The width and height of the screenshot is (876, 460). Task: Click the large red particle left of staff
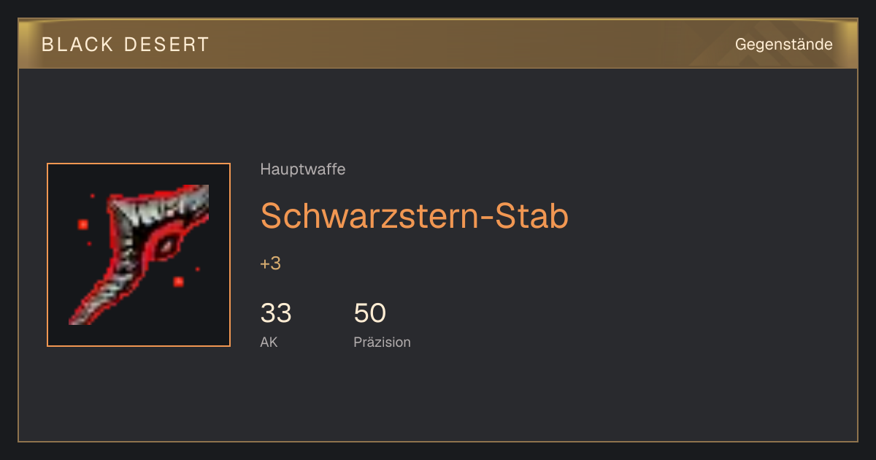pos(83,224)
